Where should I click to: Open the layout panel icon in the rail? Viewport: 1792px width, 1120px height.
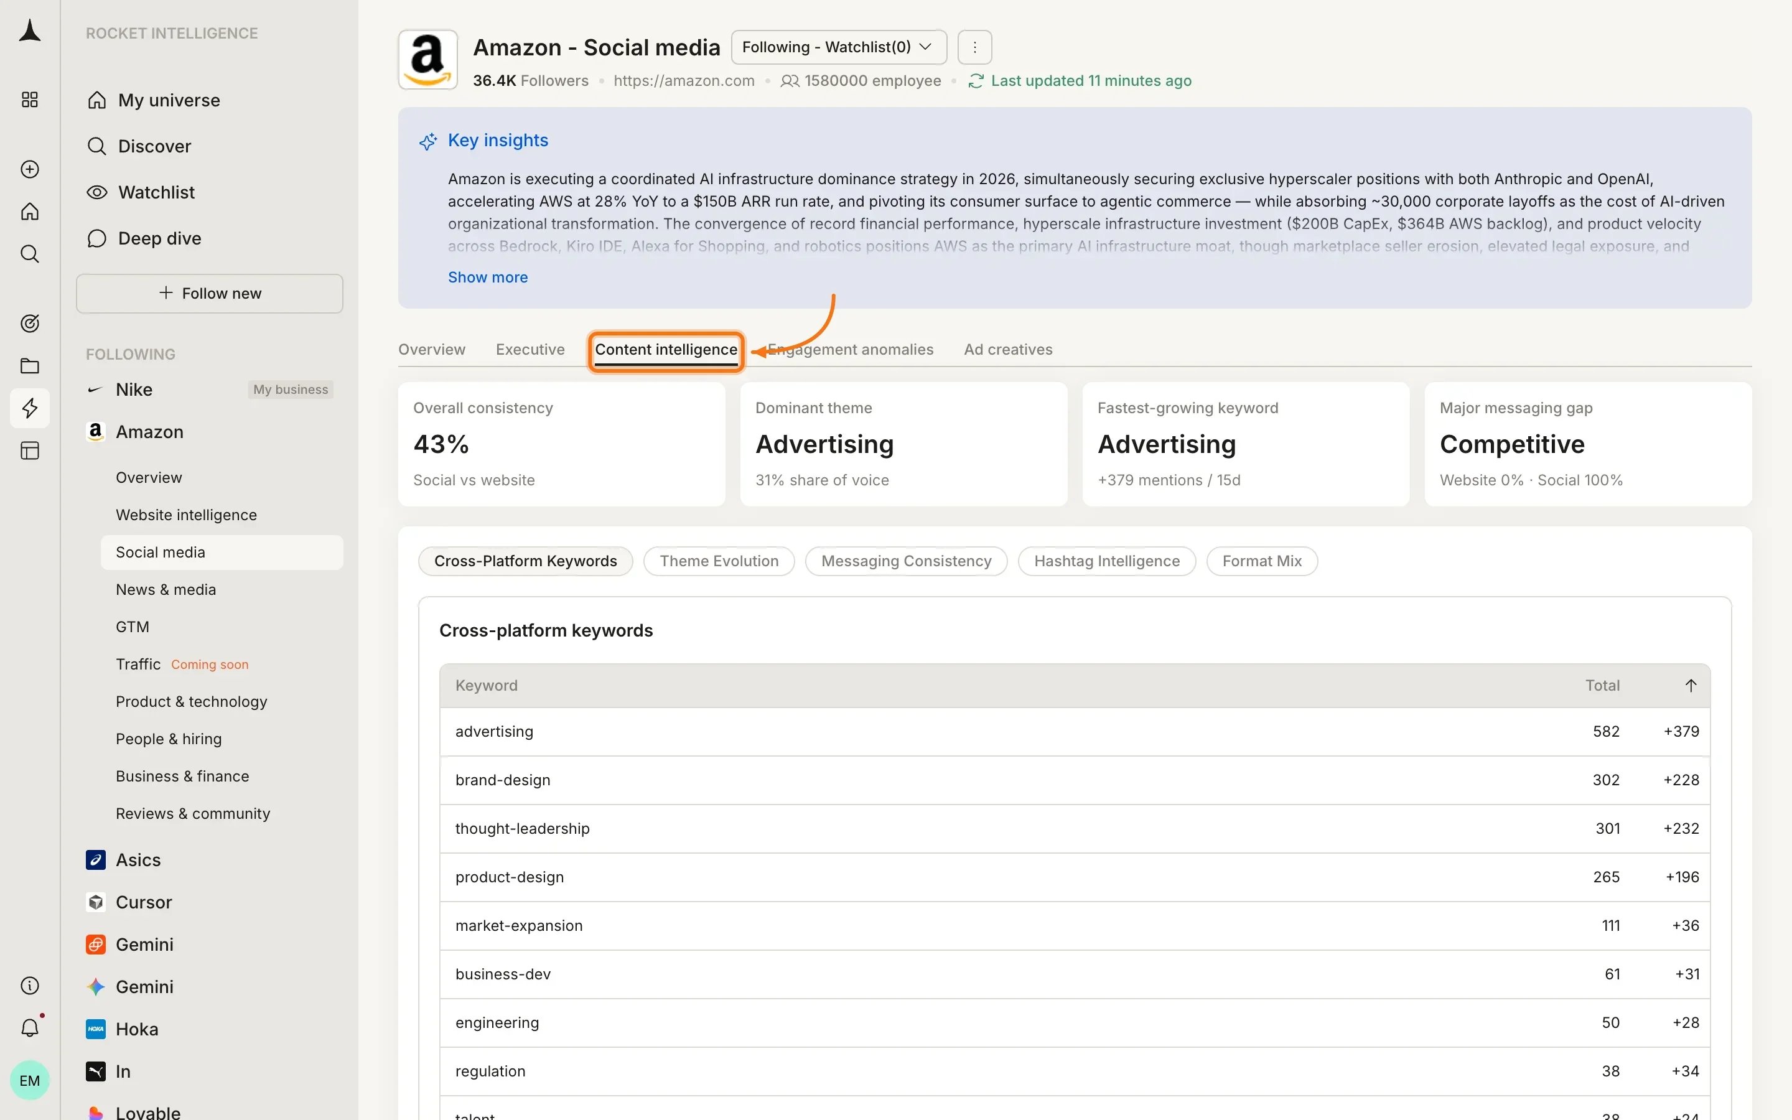click(x=30, y=450)
